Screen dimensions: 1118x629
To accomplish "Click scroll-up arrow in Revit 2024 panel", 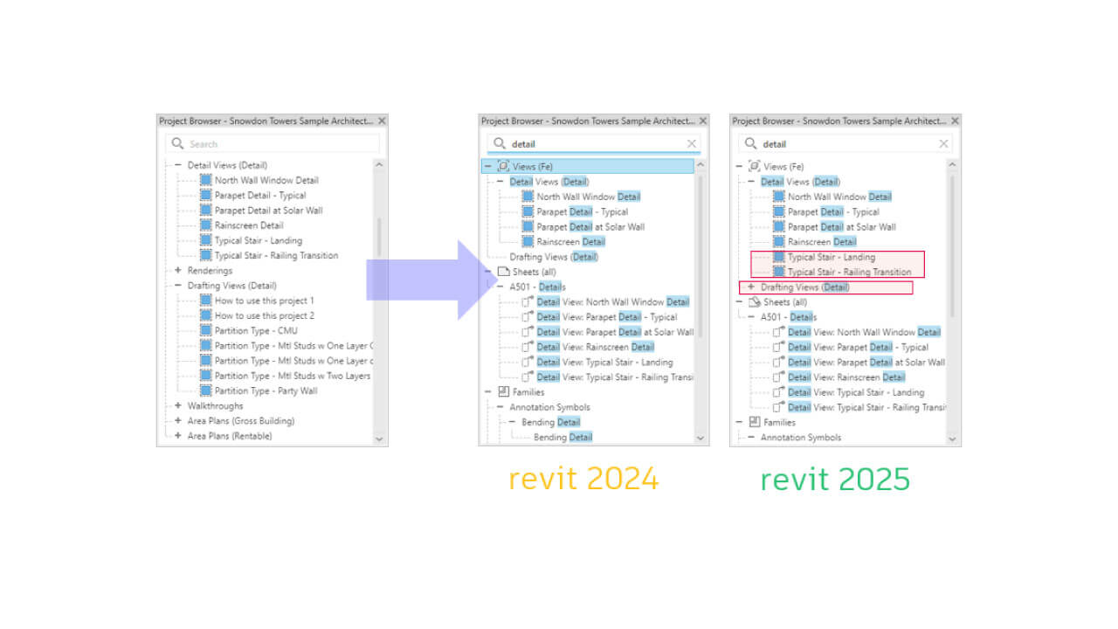I will coord(701,164).
